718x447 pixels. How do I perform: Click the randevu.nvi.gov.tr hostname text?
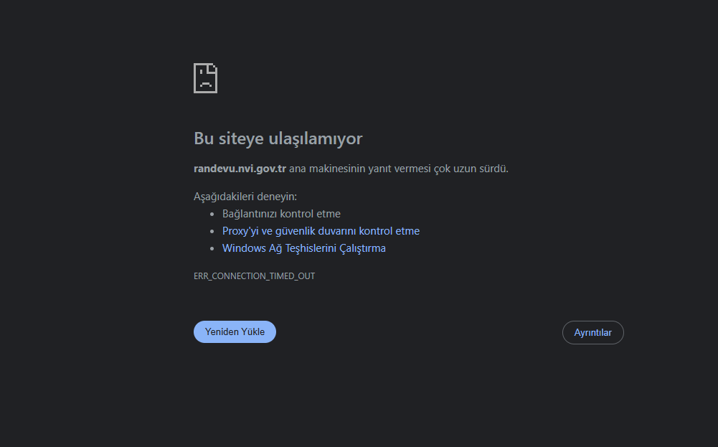point(240,169)
